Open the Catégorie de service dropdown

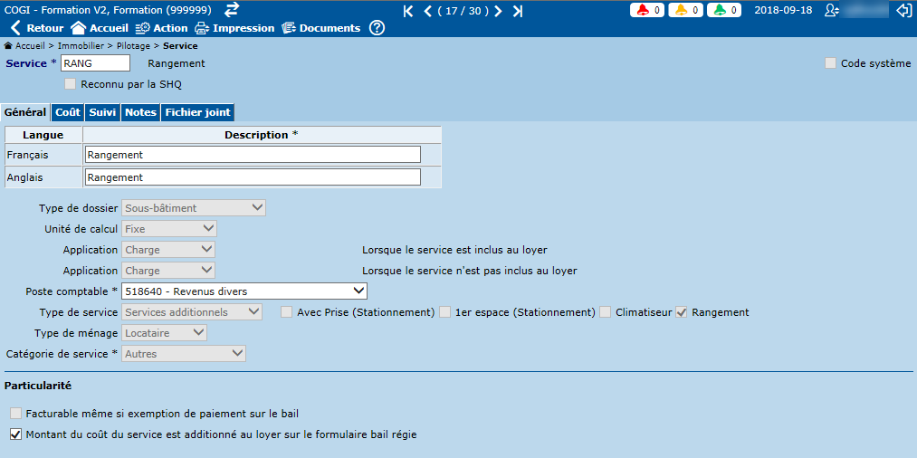pyautogui.click(x=184, y=354)
